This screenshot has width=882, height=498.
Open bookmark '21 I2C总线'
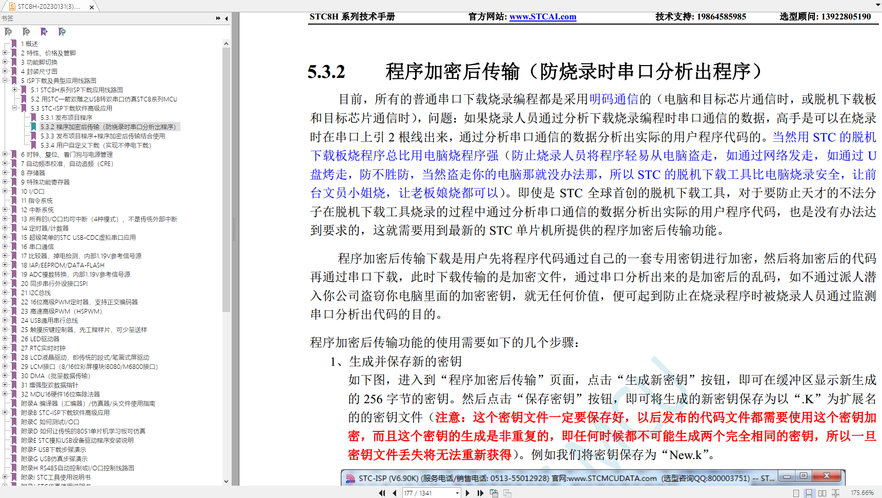coord(36,293)
